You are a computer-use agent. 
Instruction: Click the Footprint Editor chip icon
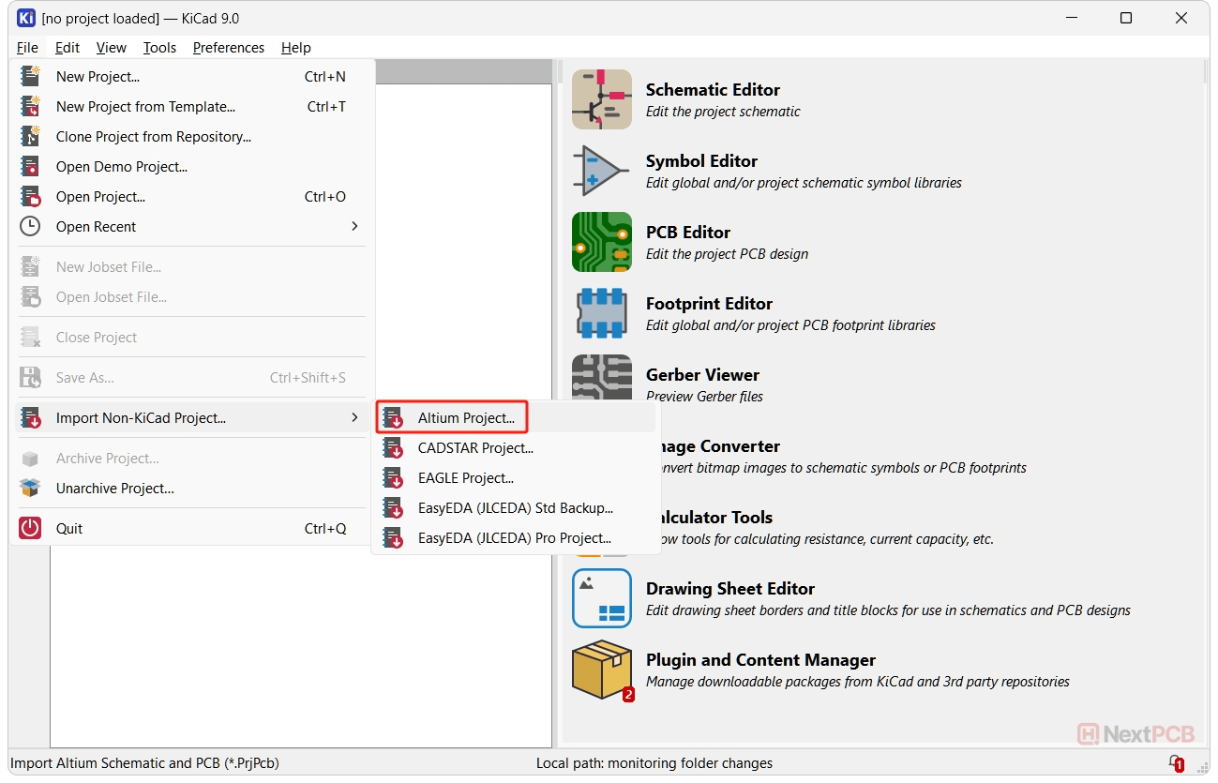(x=601, y=313)
